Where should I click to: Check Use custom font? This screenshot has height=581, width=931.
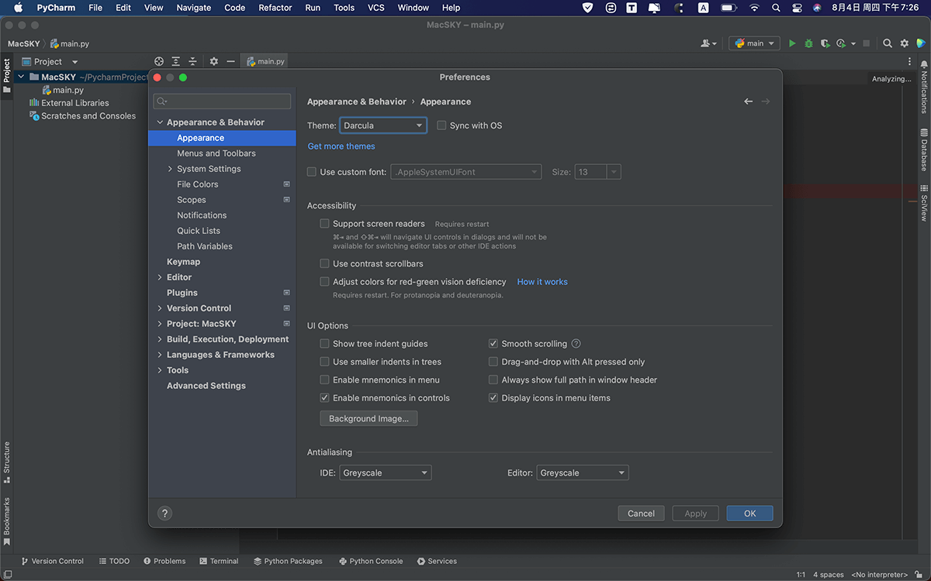pos(312,172)
